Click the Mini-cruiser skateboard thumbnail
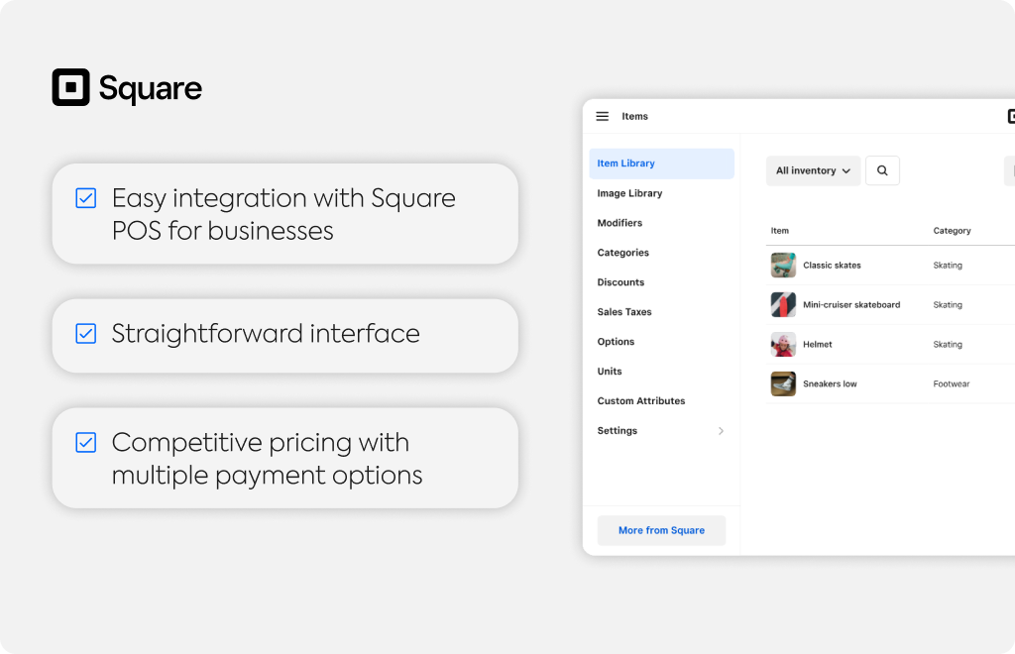1015x654 pixels. (783, 304)
